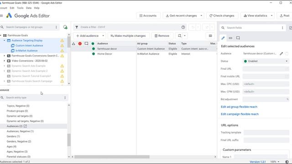Open search fields three-dot options
The height and width of the screenshot is (164, 292).
(x=282, y=28)
